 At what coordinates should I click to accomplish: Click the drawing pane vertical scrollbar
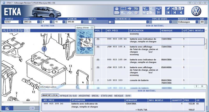coord(92,69)
